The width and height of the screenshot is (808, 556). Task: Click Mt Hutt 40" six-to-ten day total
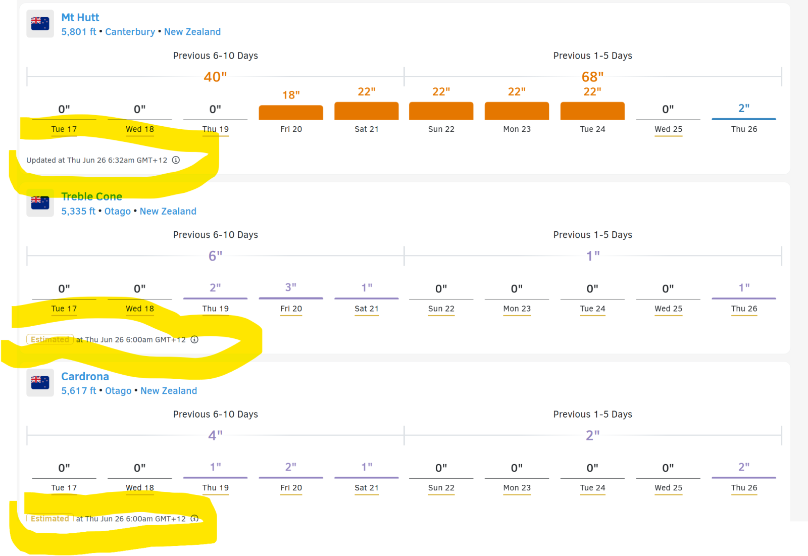216,77
